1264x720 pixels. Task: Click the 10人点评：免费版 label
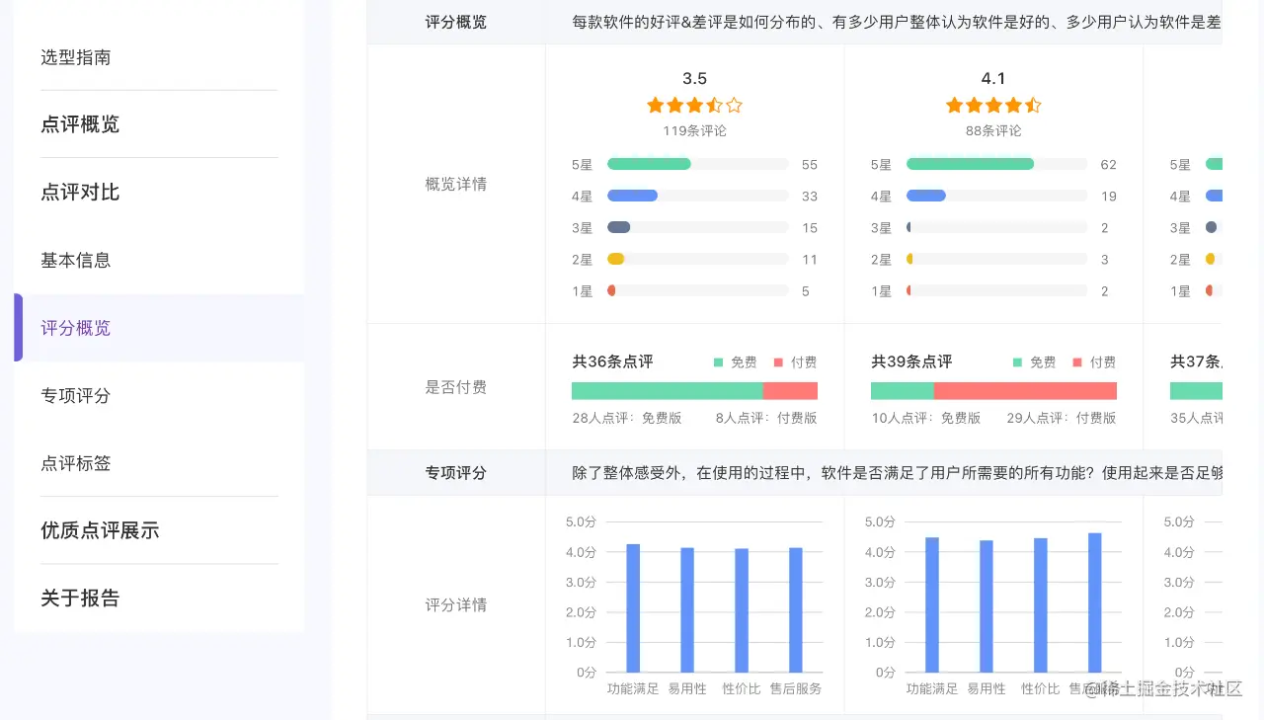[x=926, y=418]
